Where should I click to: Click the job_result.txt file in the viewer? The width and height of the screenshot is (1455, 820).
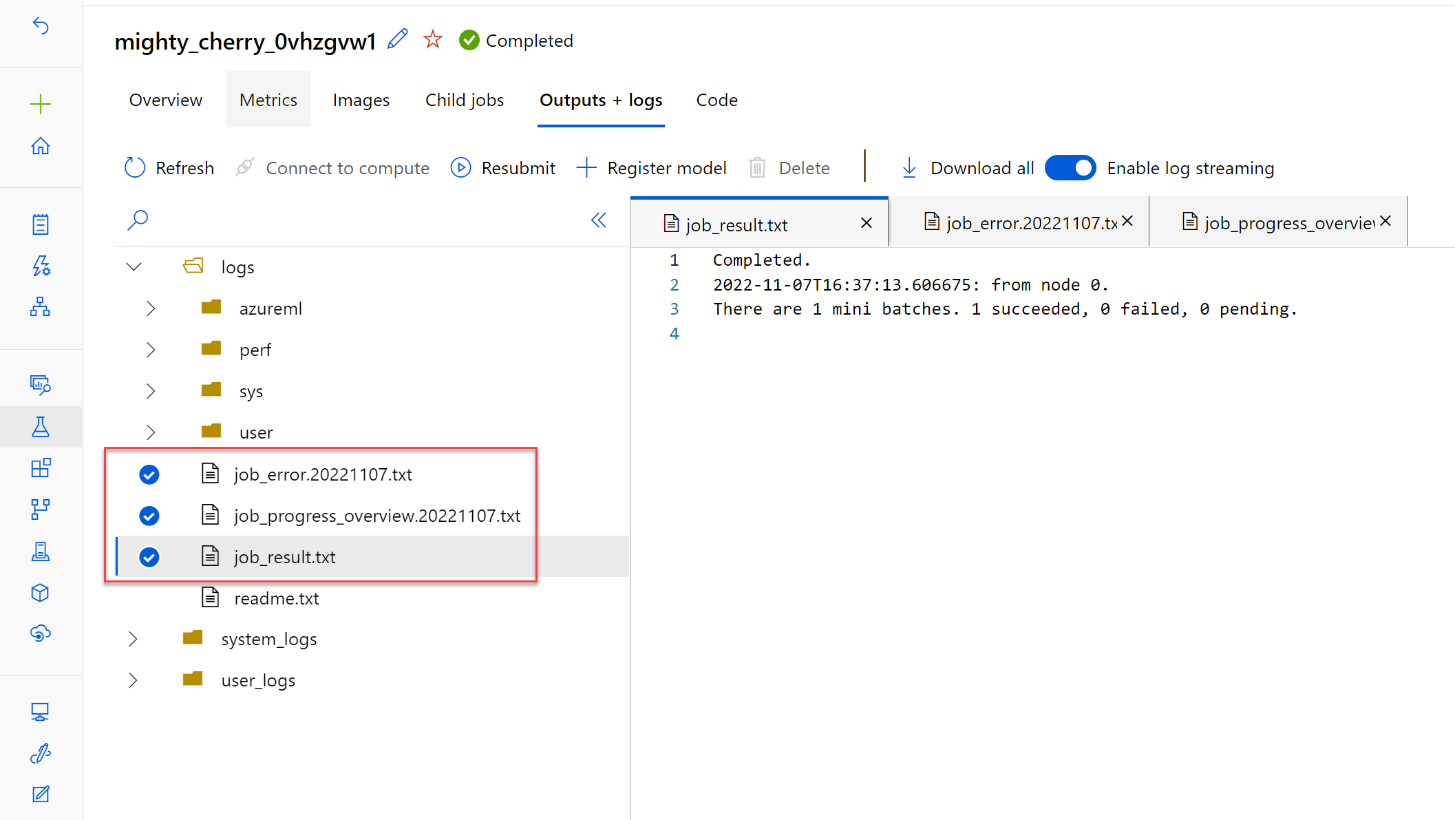click(283, 557)
